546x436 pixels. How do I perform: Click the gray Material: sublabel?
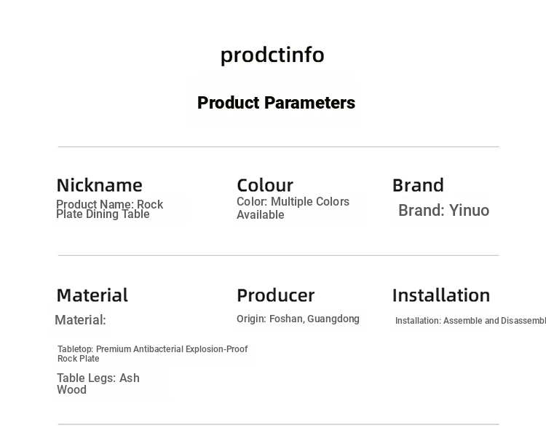[80, 320]
